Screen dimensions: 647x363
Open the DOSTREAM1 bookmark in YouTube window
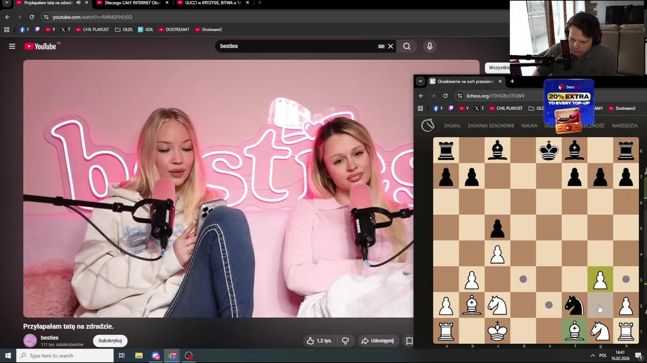174,30
